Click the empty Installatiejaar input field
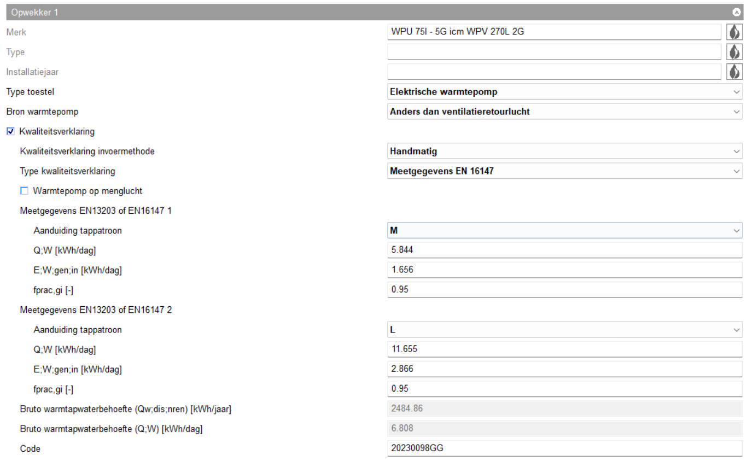The image size is (747, 461). pos(553,72)
